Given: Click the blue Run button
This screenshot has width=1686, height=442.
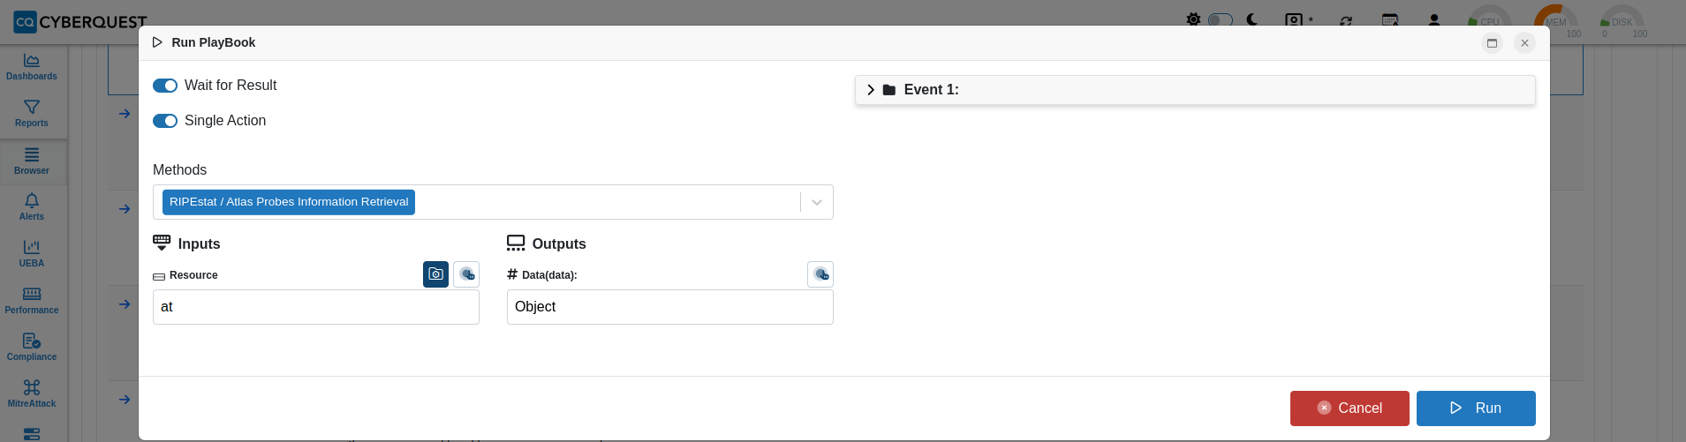Looking at the screenshot, I should click(x=1476, y=408).
